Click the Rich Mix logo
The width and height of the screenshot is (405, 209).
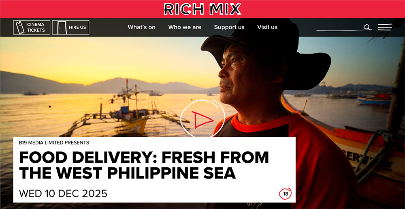(202, 9)
